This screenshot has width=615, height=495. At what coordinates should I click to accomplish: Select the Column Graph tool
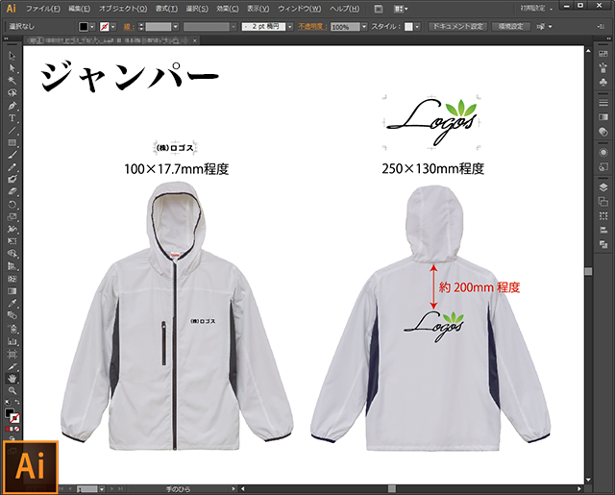click(x=12, y=341)
